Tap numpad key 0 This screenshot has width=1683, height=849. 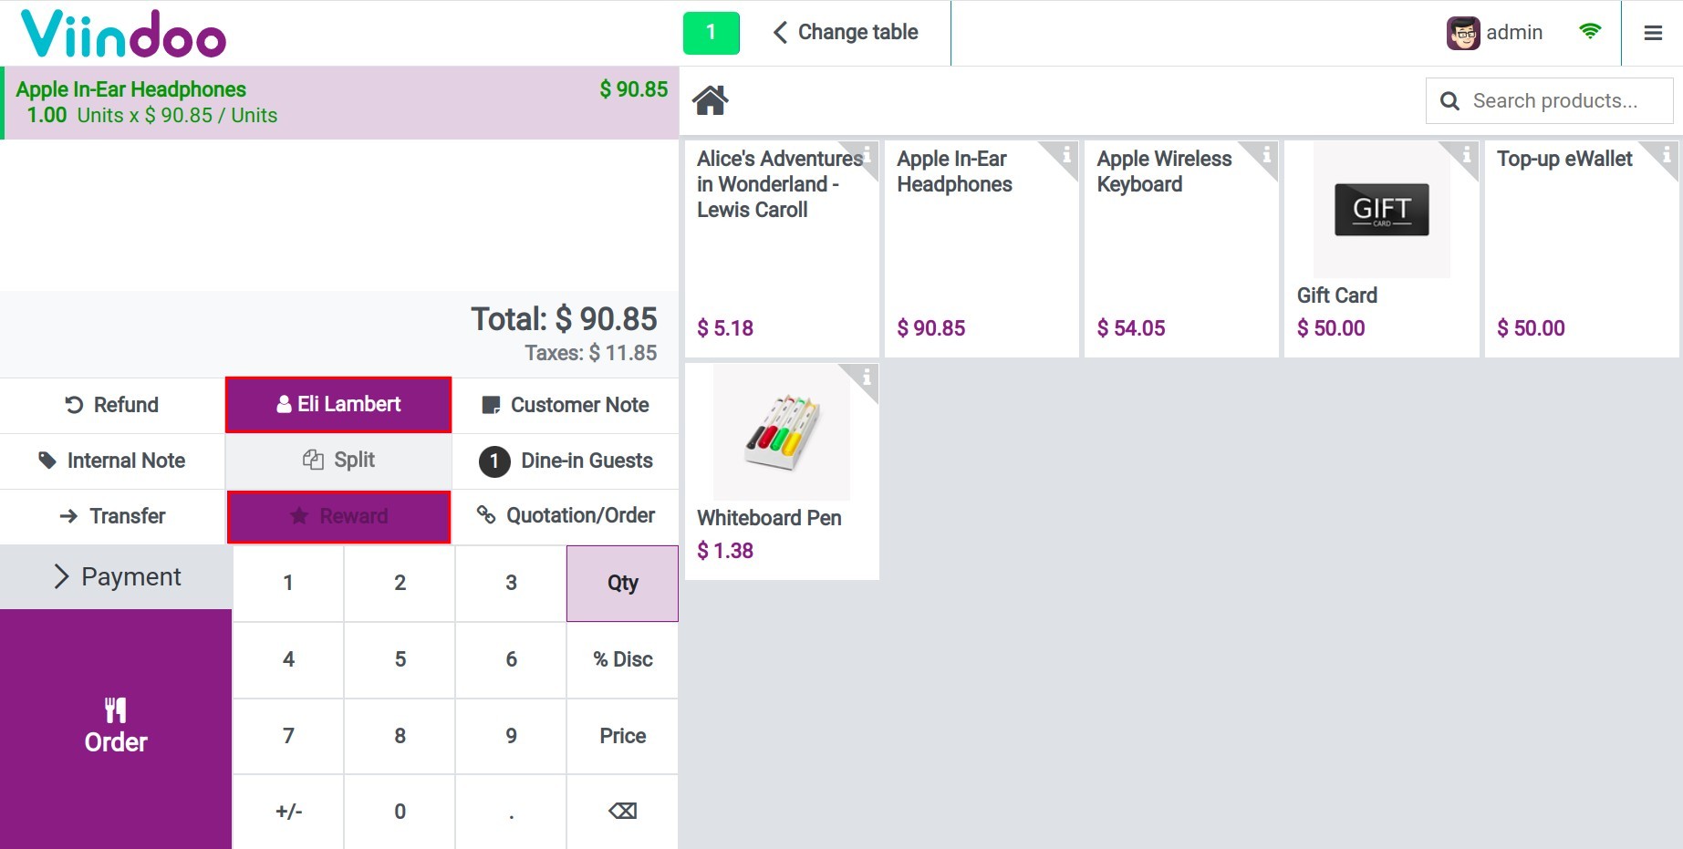click(x=400, y=812)
